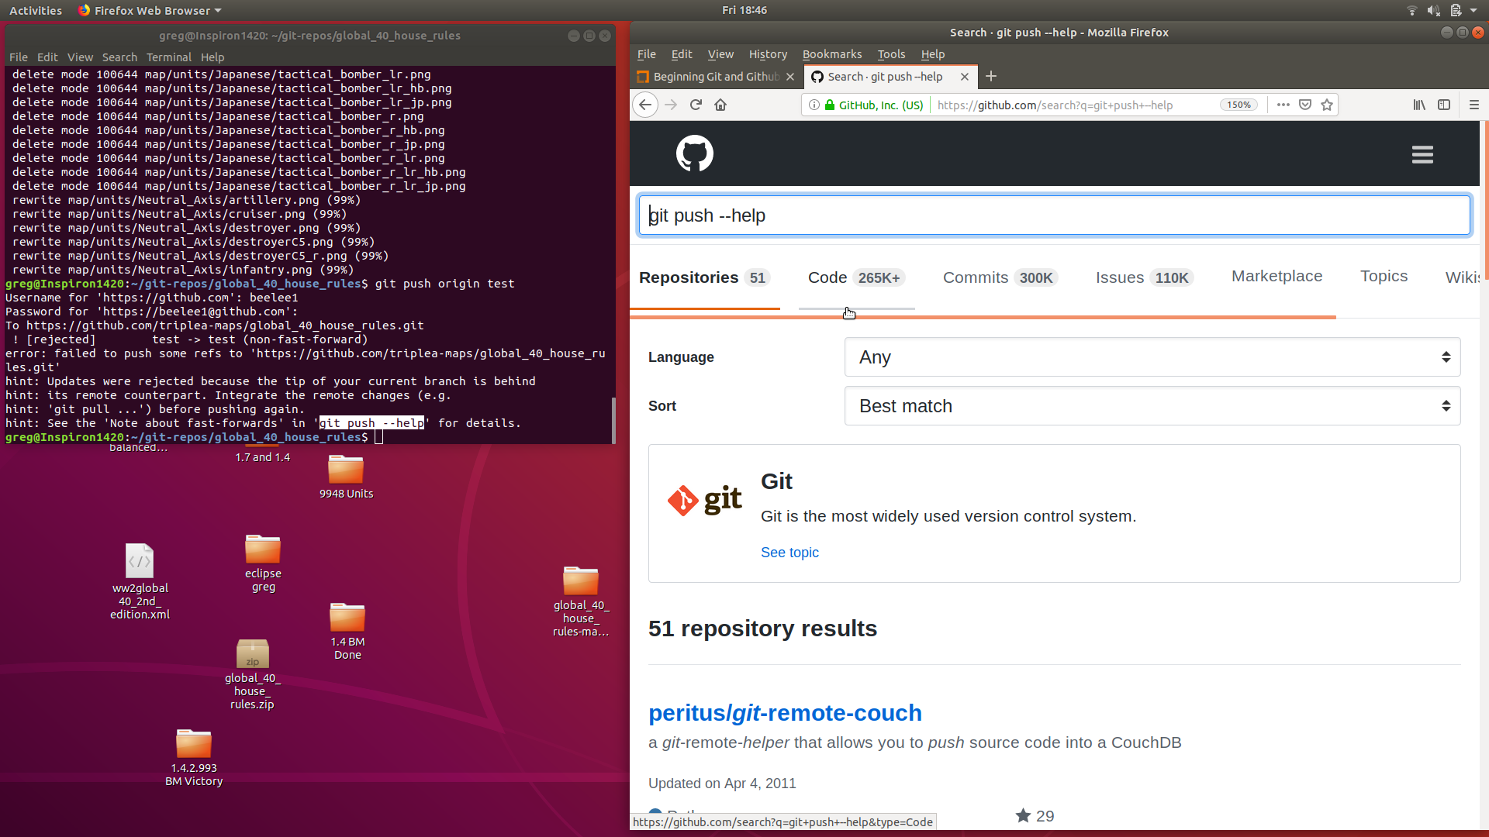Switch to the Commits results tab
The height and width of the screenshot is (837, 1489).
[x=1000, y=277]
